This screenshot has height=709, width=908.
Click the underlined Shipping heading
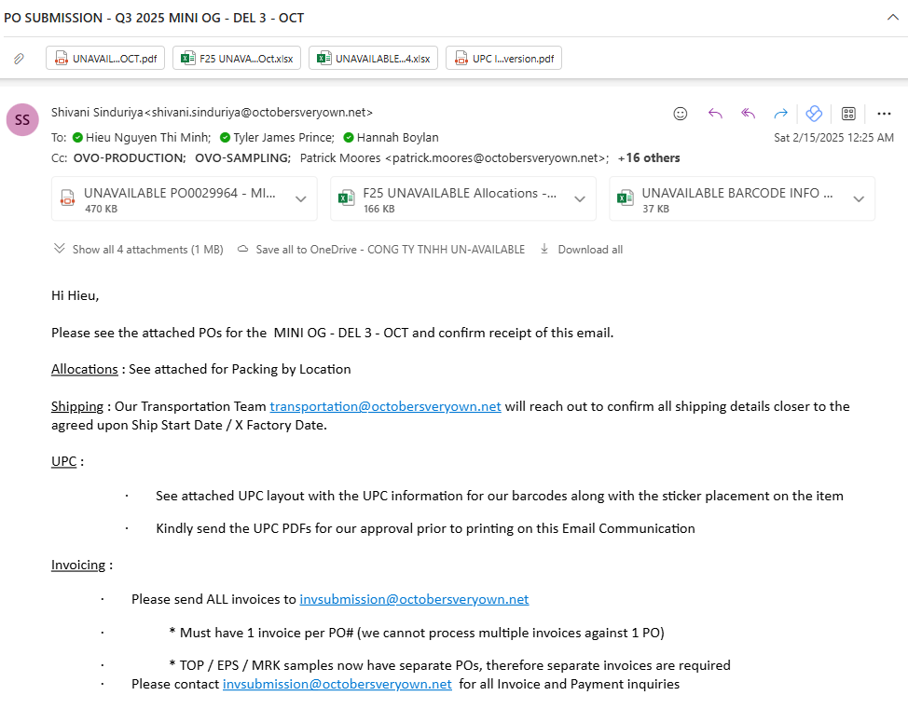[77, 406]
